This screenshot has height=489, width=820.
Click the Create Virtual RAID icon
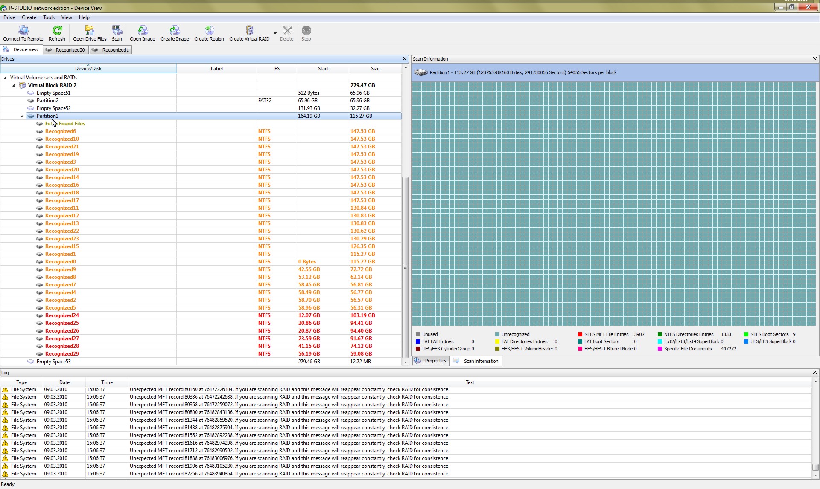pyautogui.click(x=249, y=31)
